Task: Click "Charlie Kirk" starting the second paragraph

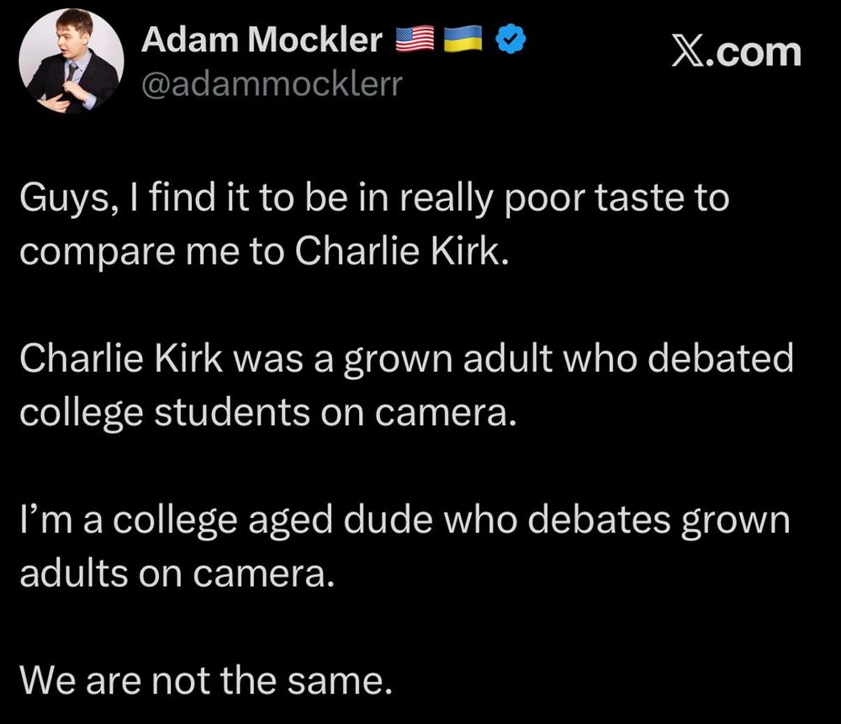Action: [121, 357]
